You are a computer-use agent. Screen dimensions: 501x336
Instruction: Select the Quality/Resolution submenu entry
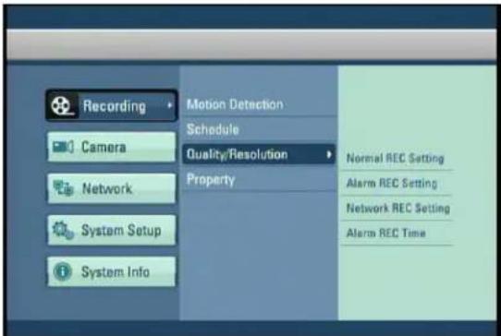(x=259, y=154)
